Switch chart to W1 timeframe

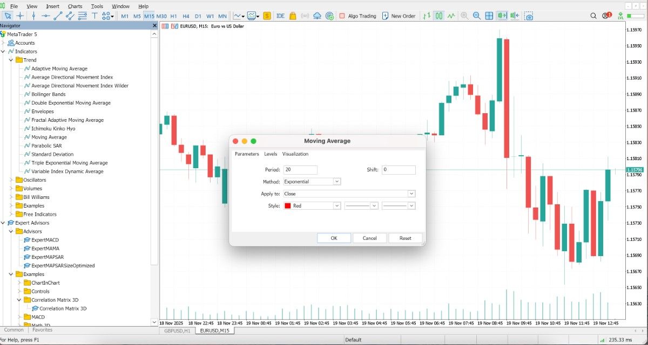(x=210, y=16)
